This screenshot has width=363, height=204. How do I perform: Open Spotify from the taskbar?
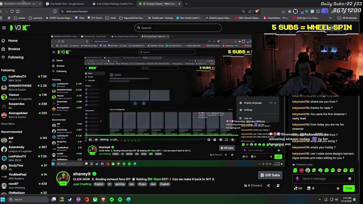pos(120,199)
